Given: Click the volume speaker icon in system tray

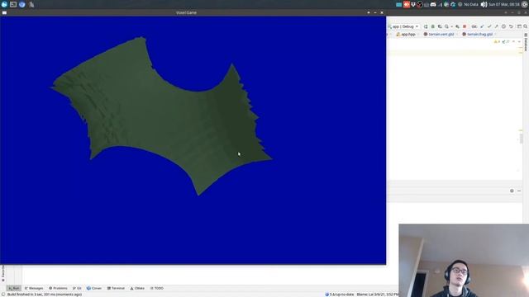Looking at the screenshot, I should point(484,4).
